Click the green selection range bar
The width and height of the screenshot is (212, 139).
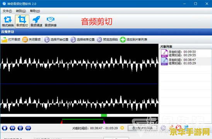pyautogui.click(x=83, y=119)
